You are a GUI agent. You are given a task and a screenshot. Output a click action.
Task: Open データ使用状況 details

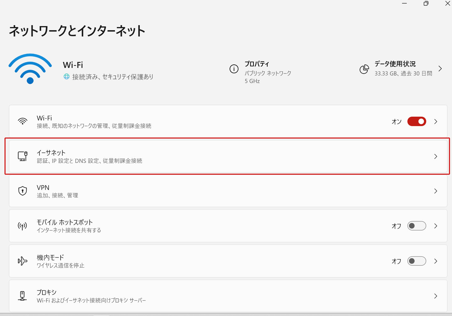[x=395, y=64]
